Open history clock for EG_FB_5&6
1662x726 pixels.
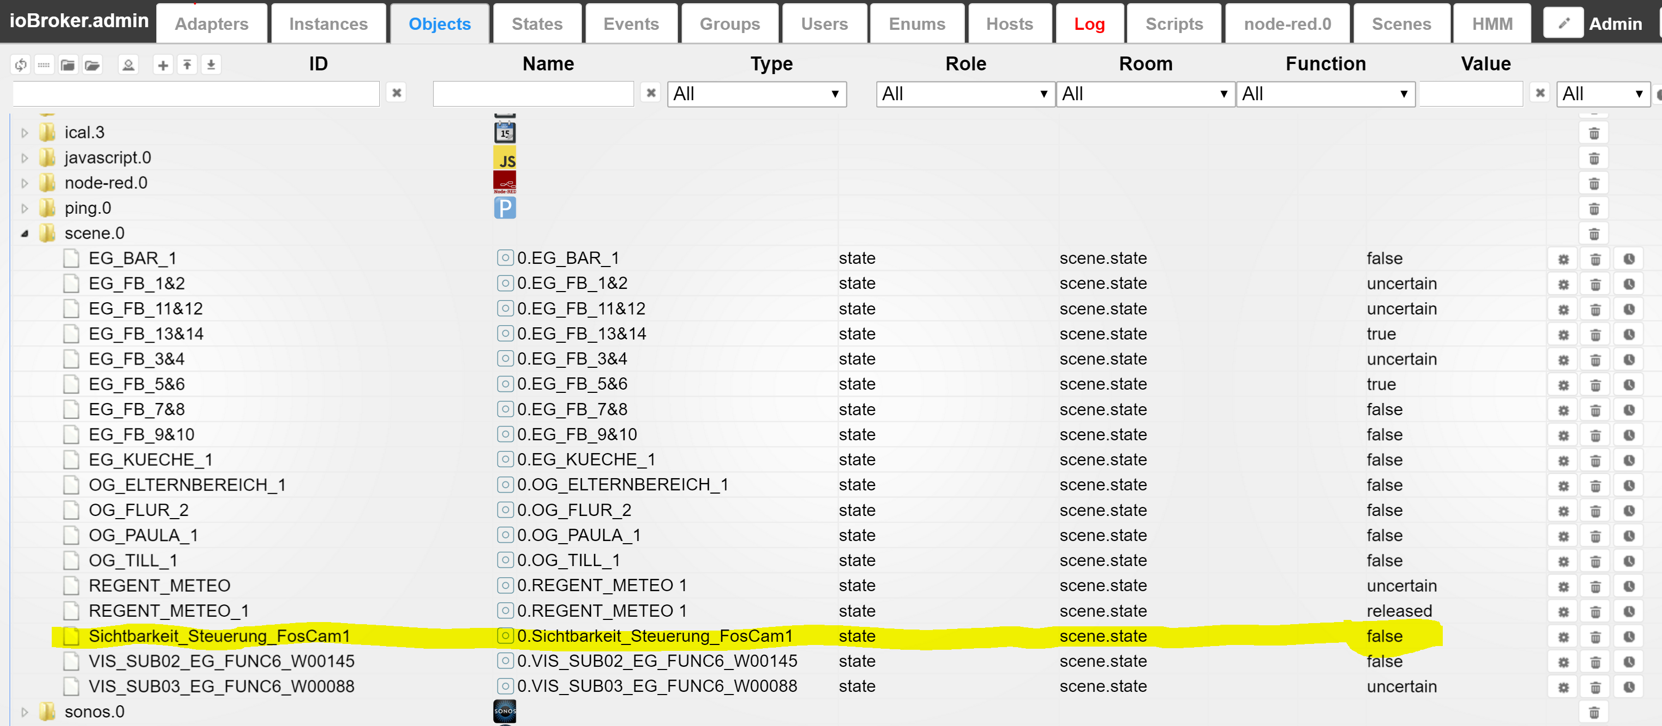pyautogui.click(x=1628, y=385)
